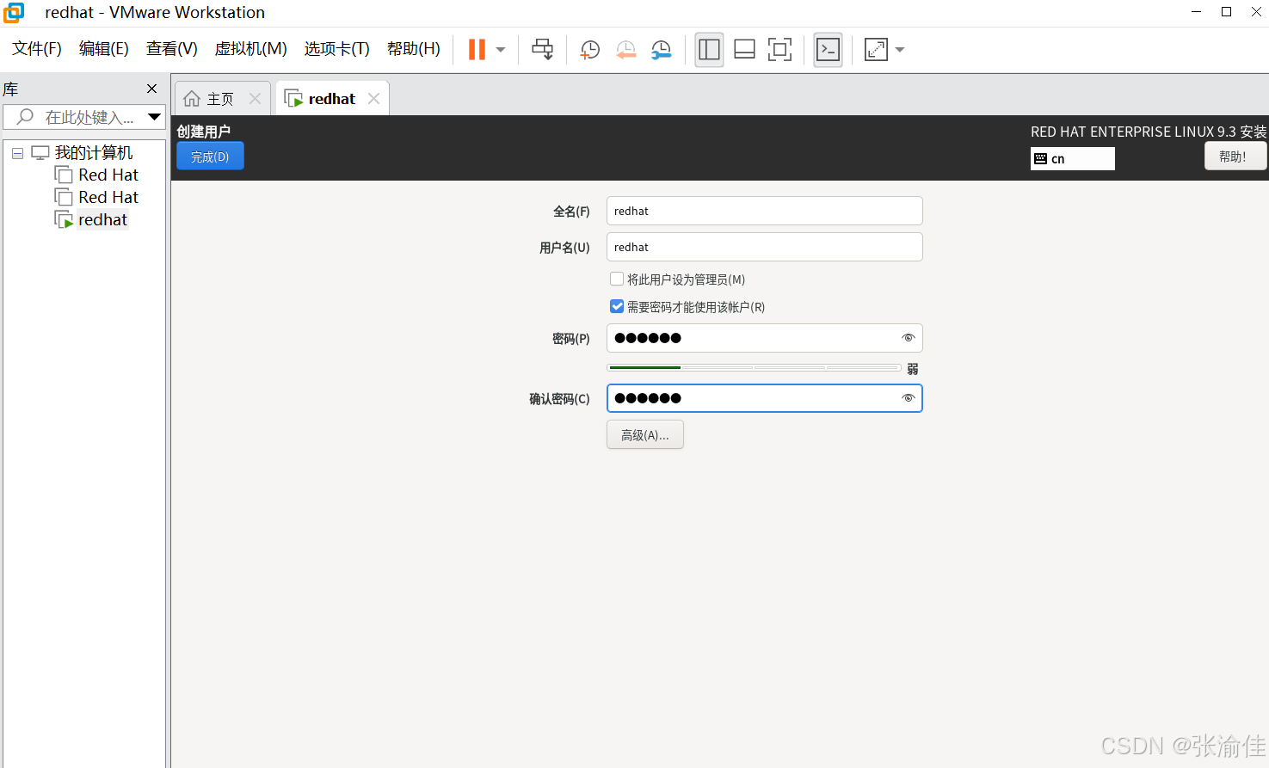Screen dimensions: 1269x768
Task: Reveal the password with the eye icon
Action: [x=908, y=338]
